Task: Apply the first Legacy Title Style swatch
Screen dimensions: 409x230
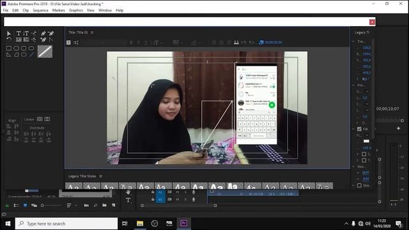Action: tap(73, 186)
